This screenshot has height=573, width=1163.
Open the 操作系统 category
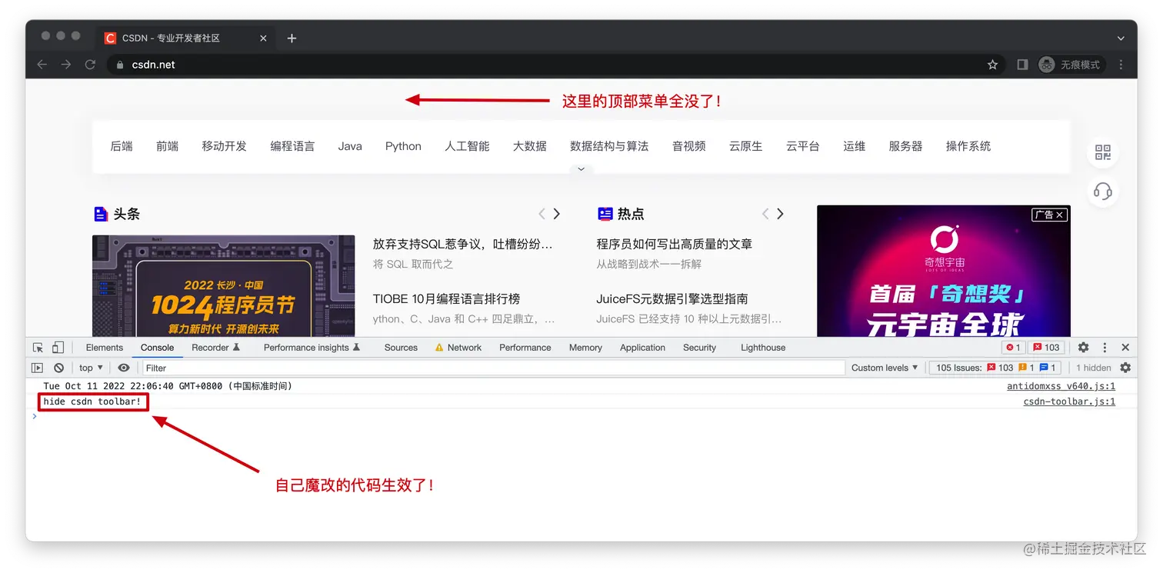pyautogui.click(x=968, y=146)
